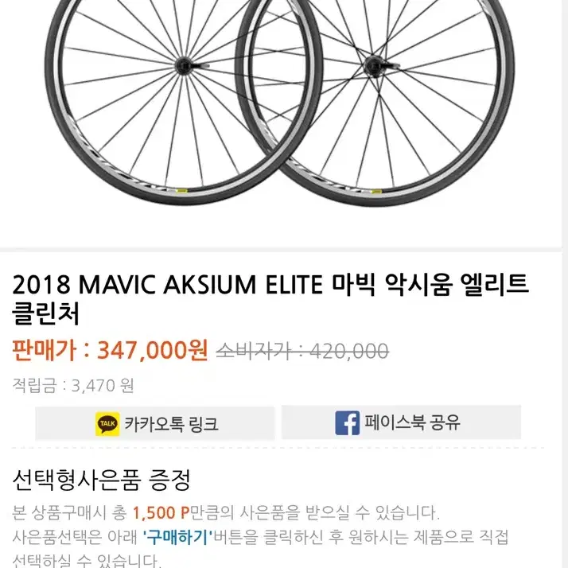This screenshot has width=568, height=568.
Task: Tap the 카카오톡 링크 button text
Action: pos(171,423)
